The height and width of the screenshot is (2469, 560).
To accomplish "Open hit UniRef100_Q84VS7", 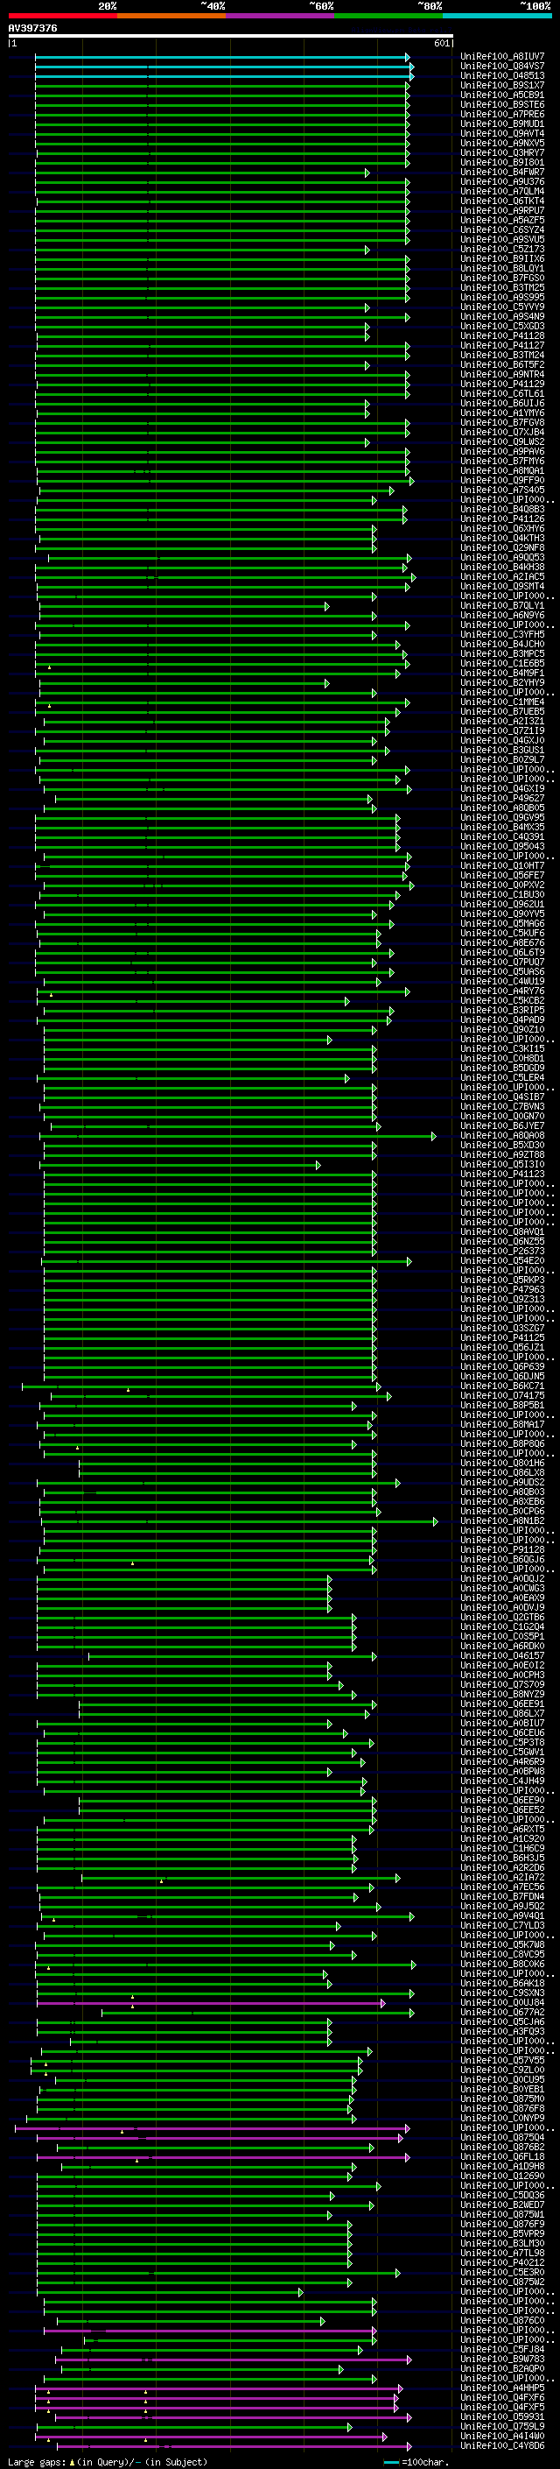I will click(x=502, y=67).
